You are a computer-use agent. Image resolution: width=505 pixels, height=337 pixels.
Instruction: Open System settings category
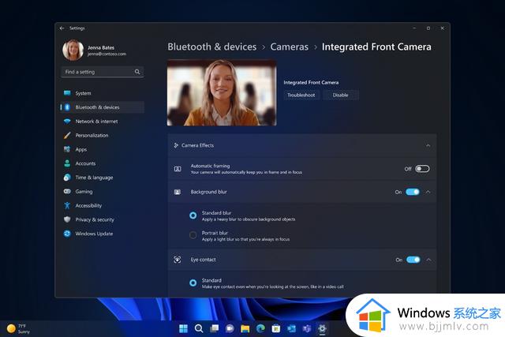coord(102,93)
